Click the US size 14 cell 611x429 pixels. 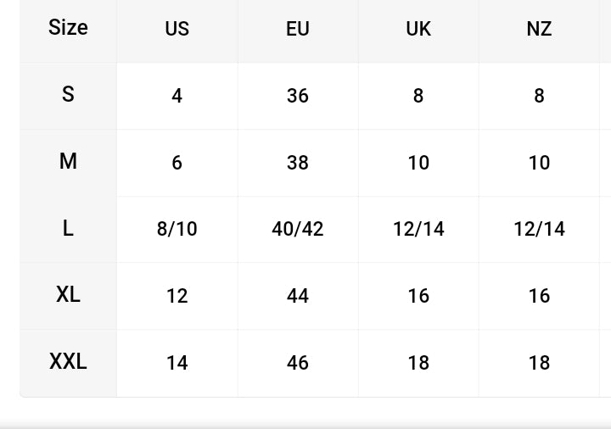coord(177,363)
